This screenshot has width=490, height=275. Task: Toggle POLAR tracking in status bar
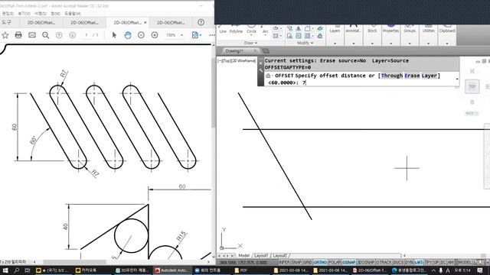335,262
